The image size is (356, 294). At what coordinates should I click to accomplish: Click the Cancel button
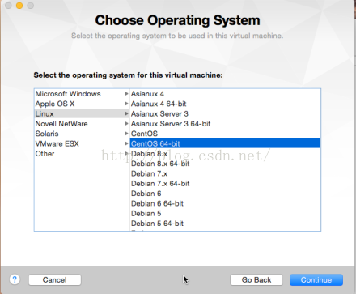pos(55,279)
